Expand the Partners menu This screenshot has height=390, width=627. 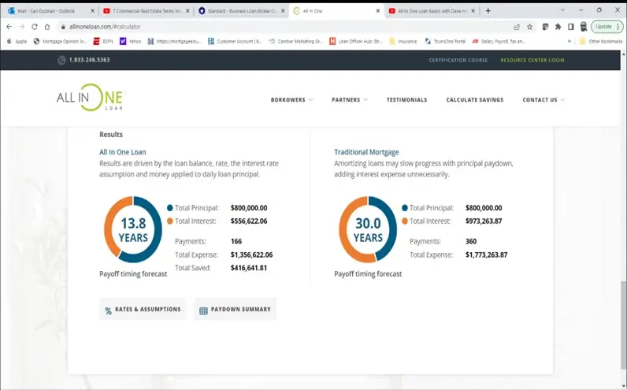pyautogui.click(x=350, y=99)
